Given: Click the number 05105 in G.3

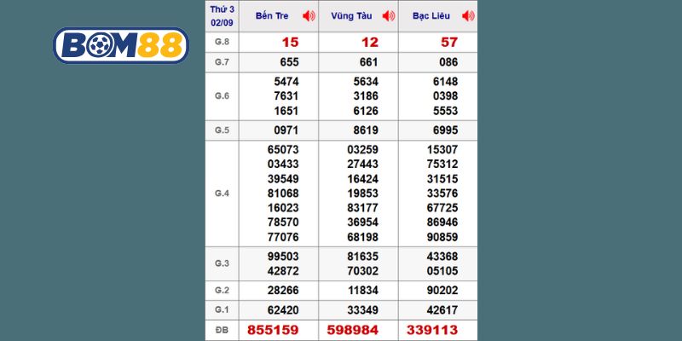Looking at the screenshot, I should coord(442,271).
